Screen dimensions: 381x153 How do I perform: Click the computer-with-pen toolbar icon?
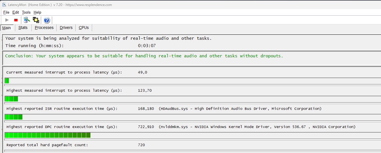(x=27, y=20)
